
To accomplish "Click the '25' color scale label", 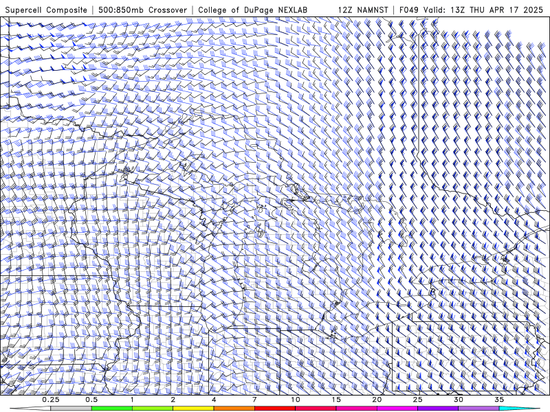I will 418,400.
